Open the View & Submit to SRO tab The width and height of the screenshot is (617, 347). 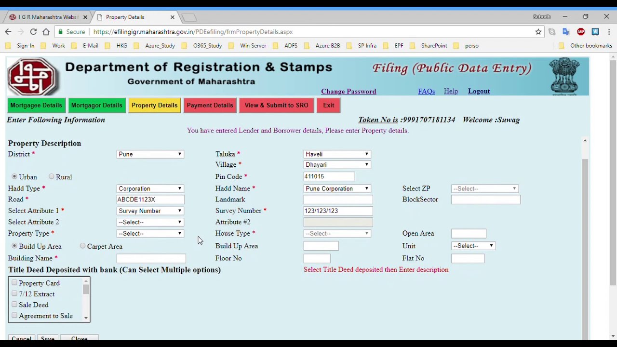276,106
